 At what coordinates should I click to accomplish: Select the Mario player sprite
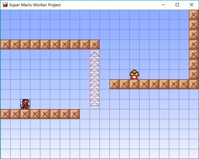point(25,104)
